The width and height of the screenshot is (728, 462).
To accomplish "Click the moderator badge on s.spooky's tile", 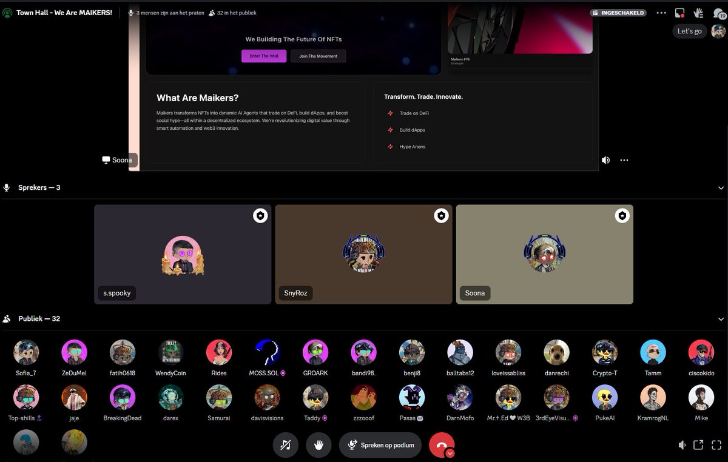I will click(x=260, y=215).
